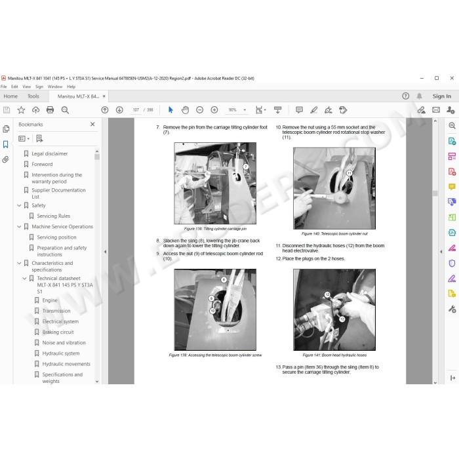
Task: Click the Sign In button
Action: coord(442,96)
